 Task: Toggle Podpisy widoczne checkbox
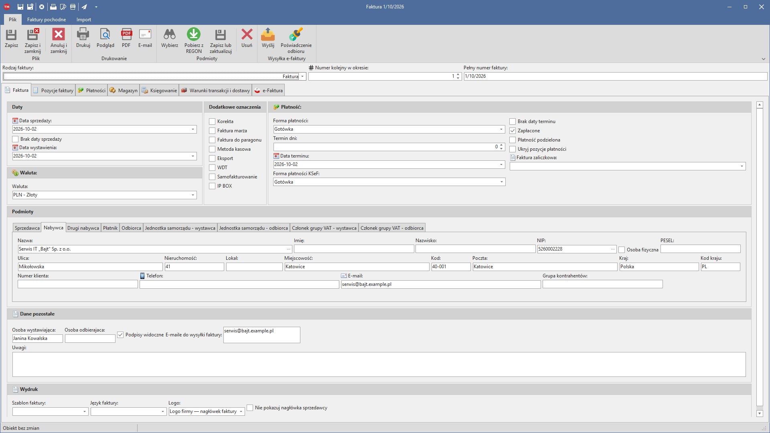click(120, 335)
